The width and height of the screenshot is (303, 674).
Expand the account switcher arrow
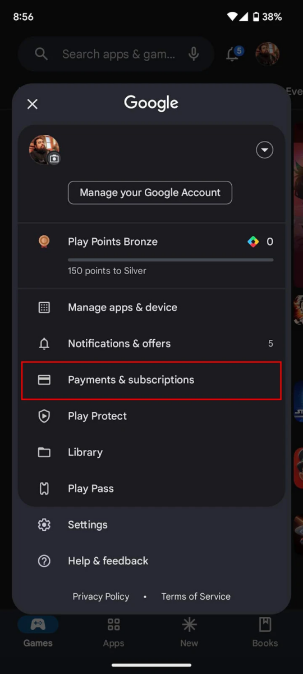[265, 150]
